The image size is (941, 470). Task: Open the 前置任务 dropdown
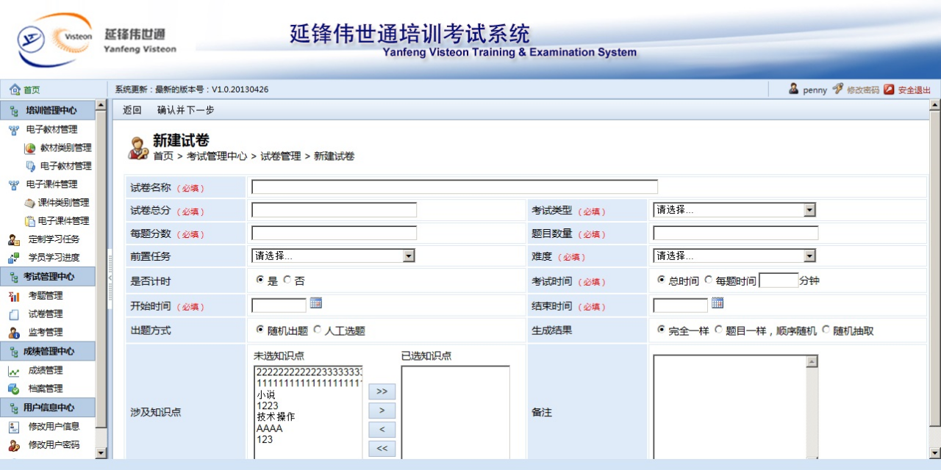click(333, 256)
